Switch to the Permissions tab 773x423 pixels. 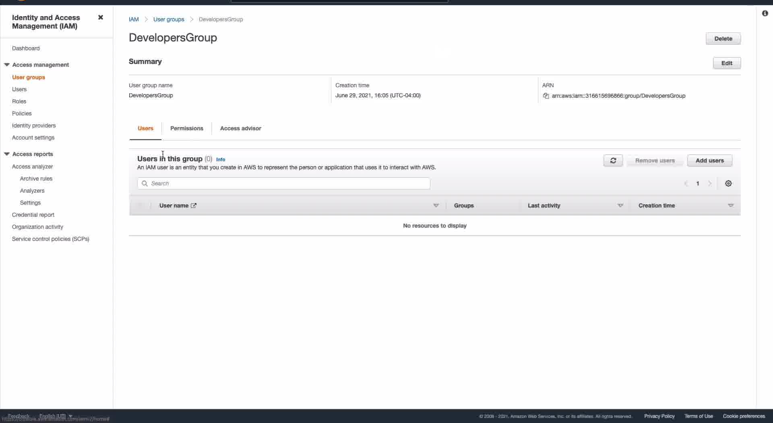point(187,128)
